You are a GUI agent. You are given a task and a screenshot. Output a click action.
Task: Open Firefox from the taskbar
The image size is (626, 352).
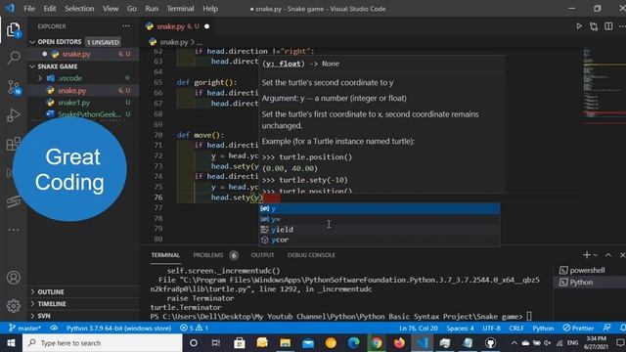(x=399, y=343)
